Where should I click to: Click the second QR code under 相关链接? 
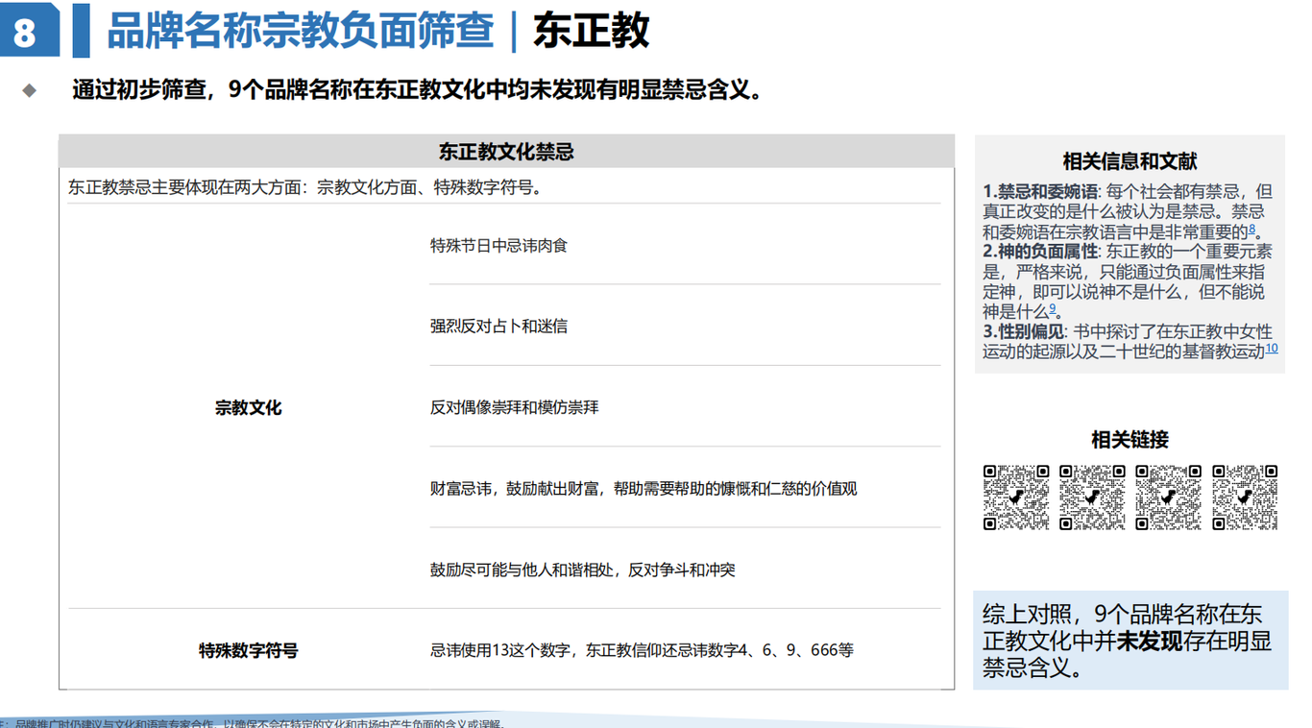click(1092, 497)
